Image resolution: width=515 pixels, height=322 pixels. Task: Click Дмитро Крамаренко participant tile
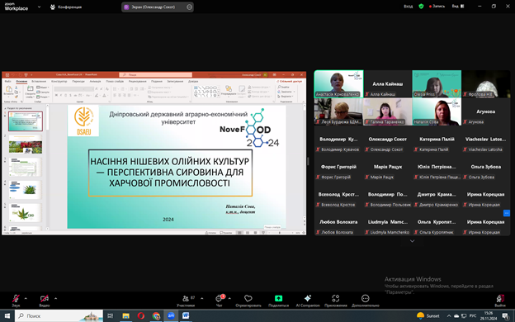437,195
